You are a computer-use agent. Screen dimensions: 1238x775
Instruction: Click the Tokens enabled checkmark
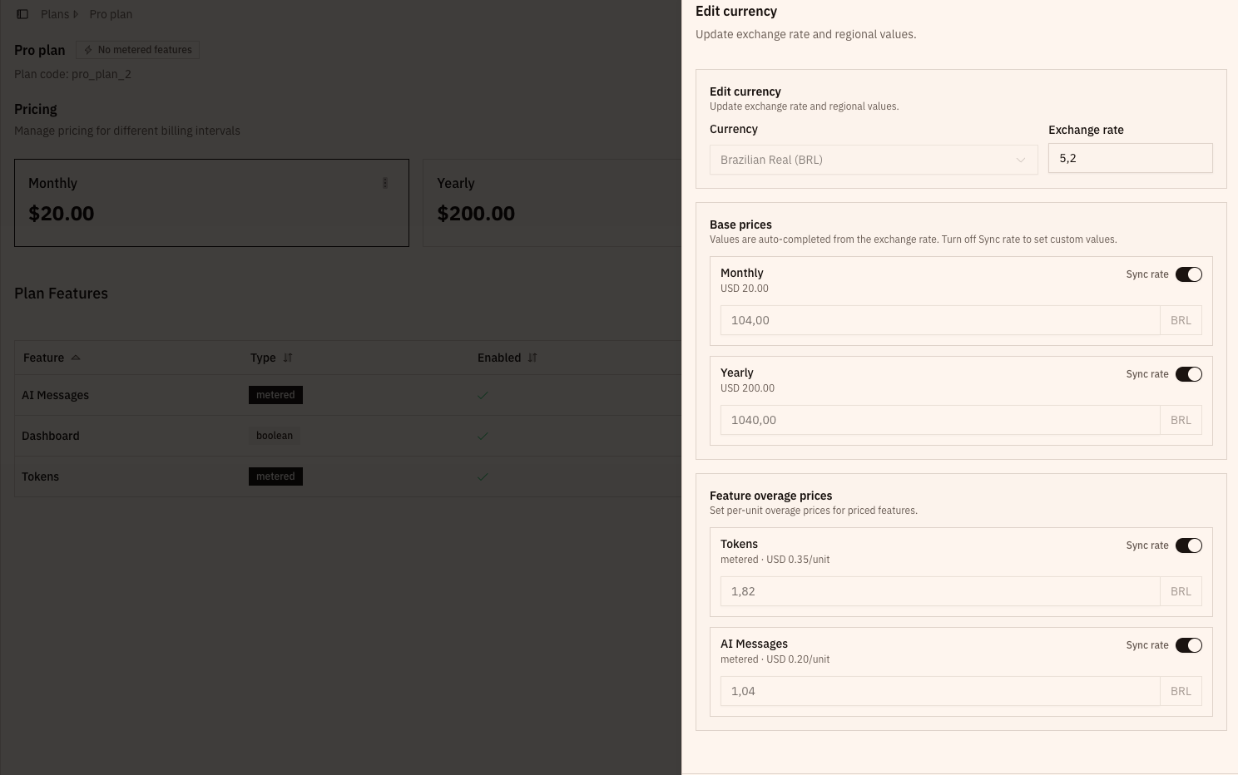coord(483,476)
